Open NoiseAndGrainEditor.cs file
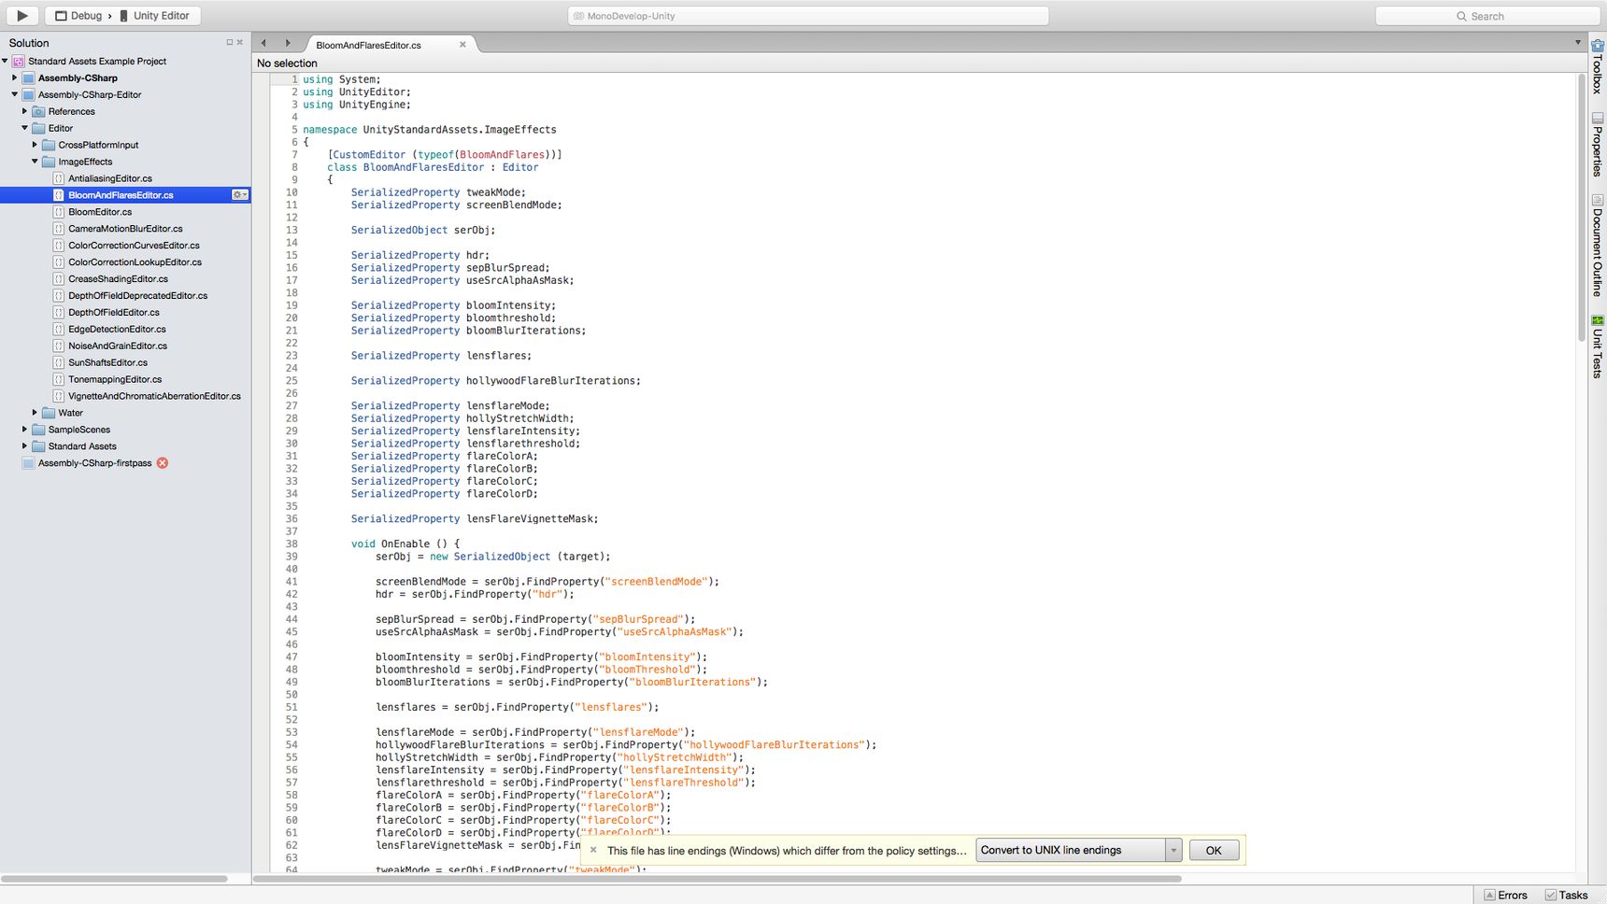 click(118, 346)
